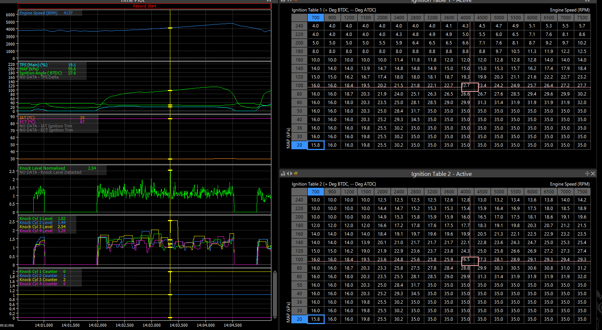Image resolution: width=602 pixels, height=330 pixels.
Task: Click the move/dock icon on Ignition Table 2
Action: coord(587,174)
